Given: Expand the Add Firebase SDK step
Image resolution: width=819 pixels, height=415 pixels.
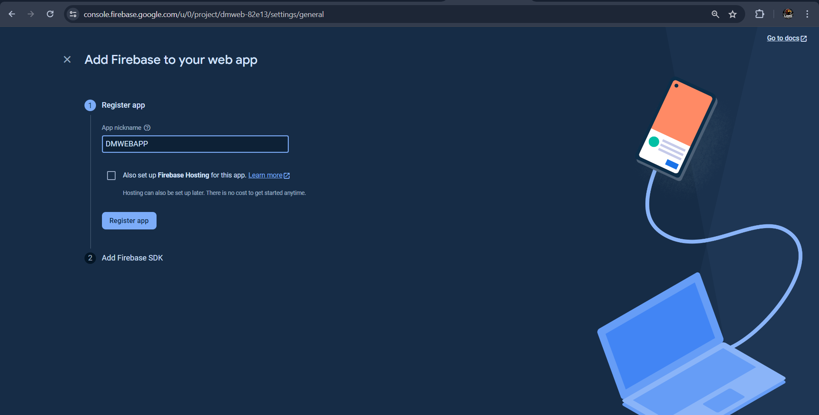Looking at the screenshot, I should click(x=132, y=258).
